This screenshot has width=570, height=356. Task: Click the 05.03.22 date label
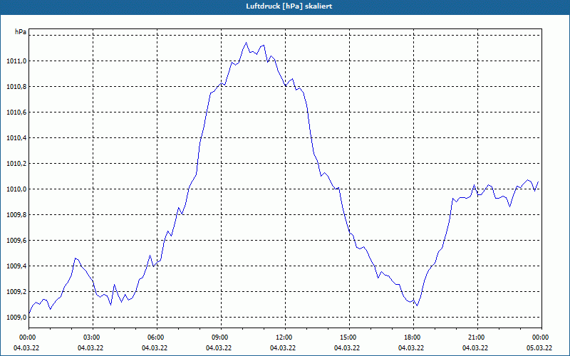click(x=539, y=348)
